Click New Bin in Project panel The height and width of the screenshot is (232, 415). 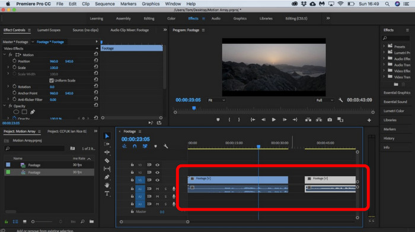click(91, 221)
